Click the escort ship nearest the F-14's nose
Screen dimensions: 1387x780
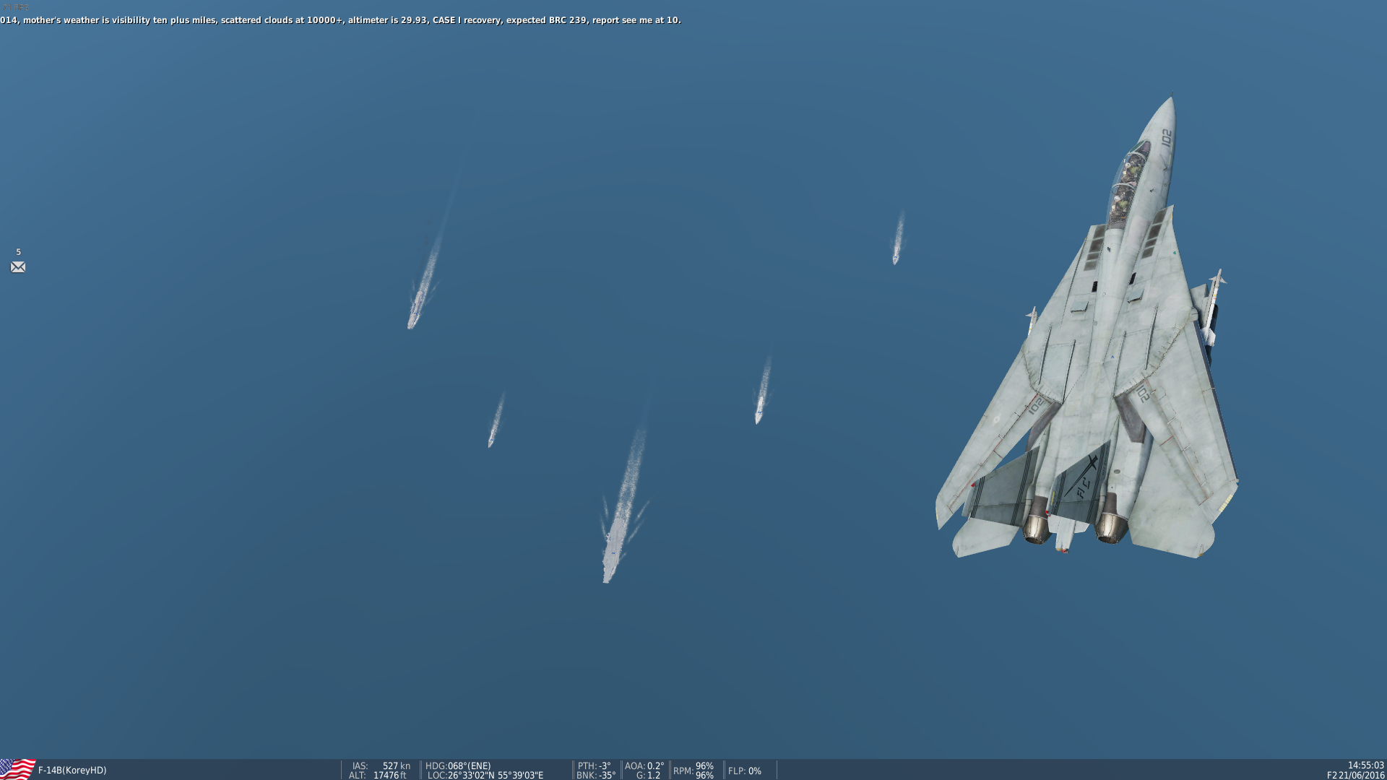coord(896,254)
